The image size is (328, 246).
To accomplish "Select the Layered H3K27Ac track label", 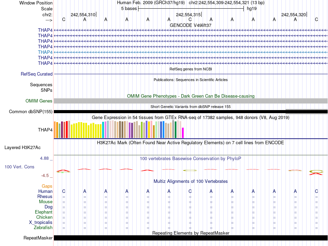I will [x=22, y=147].
